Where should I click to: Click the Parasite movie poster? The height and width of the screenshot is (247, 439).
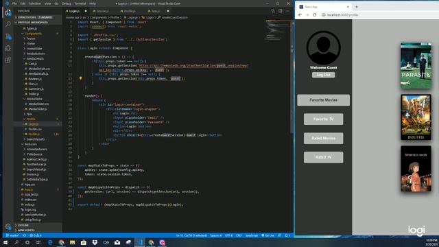(416, 66)
